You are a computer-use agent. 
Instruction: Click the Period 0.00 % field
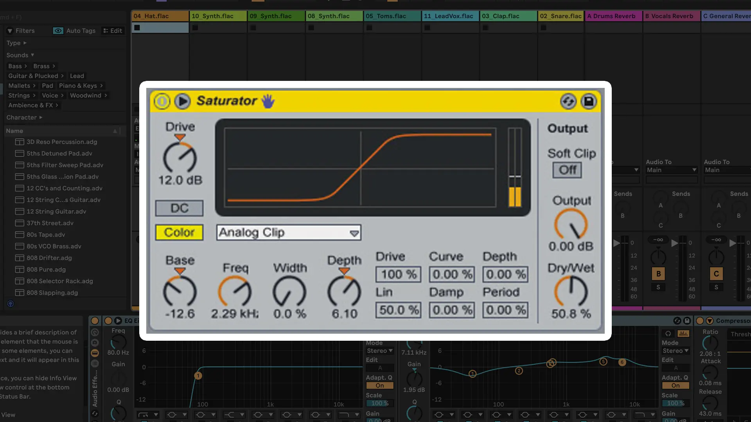505,310
